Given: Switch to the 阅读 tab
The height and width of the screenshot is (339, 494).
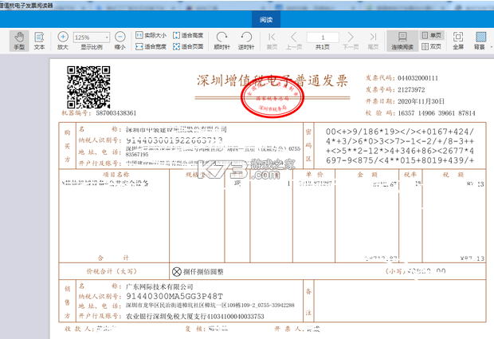Looking at the screenshot, I should tap(266, 20).
